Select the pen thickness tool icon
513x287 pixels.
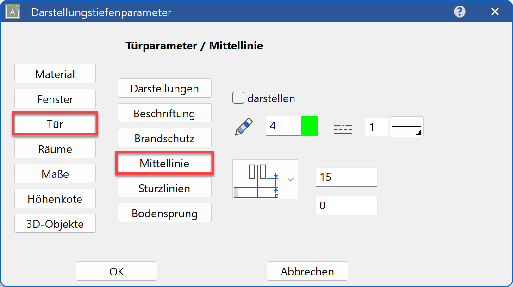tap(244, 126)
